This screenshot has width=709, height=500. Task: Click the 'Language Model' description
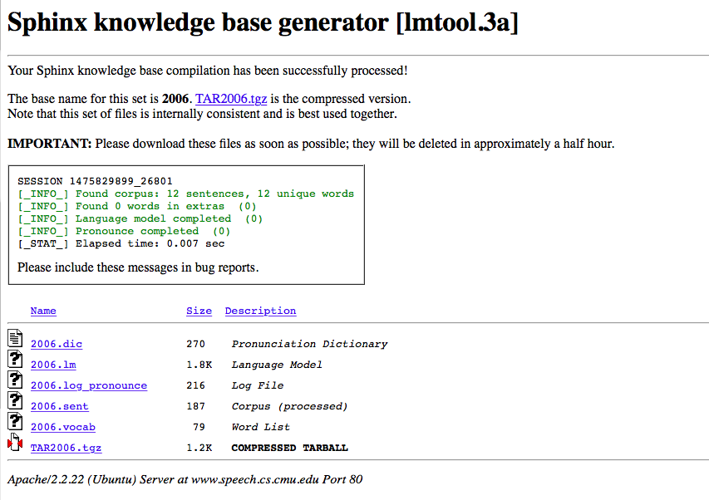point(277,365)
